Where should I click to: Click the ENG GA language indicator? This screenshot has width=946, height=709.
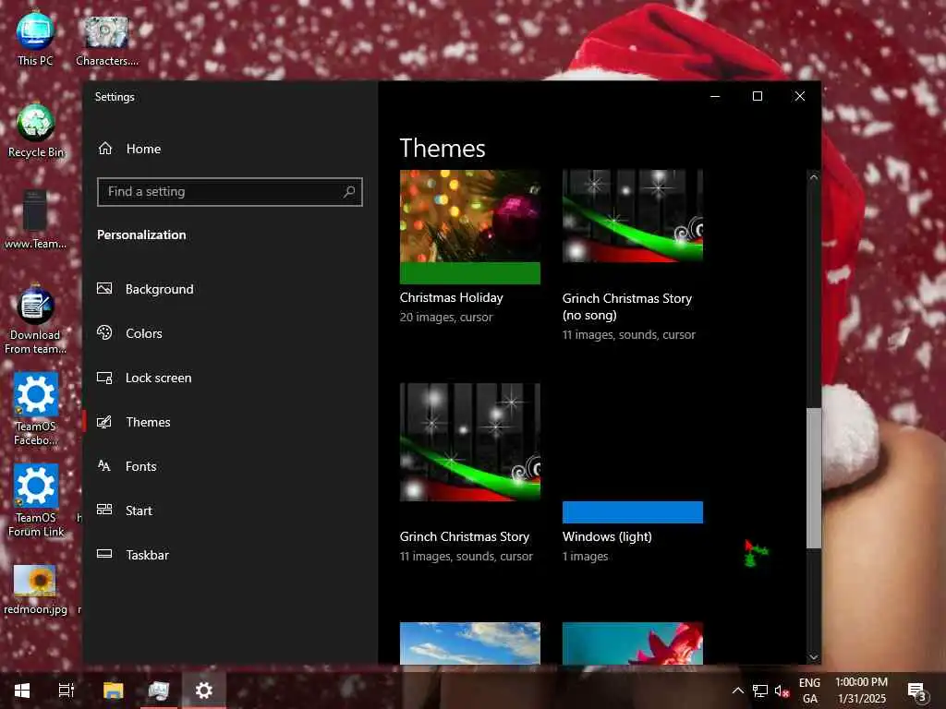pos(809,691)
